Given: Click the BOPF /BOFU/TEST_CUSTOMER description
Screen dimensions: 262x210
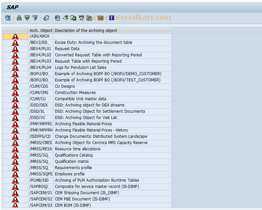Looking at the screenshot, I should (108, 80).
